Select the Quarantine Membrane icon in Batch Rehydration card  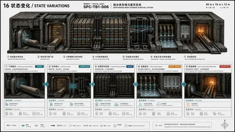coord(159,104)
